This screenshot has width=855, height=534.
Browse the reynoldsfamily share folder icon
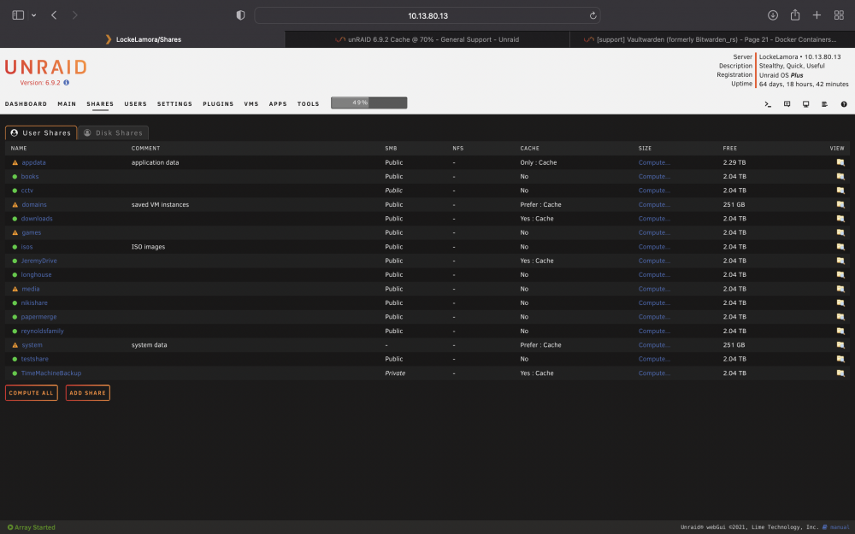(x=840, y=332)
